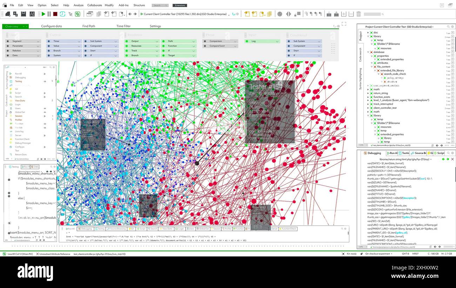The image size is (456, 288).
Task: Open the Output dropdown chevron
Action: click(157, 41)
